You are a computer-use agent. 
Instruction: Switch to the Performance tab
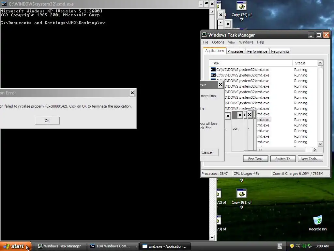coord(257,51)
